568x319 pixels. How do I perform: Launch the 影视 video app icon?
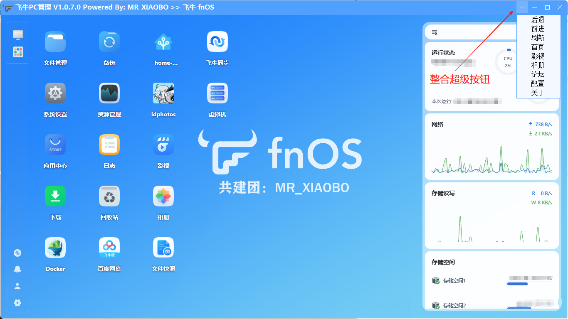163,145
